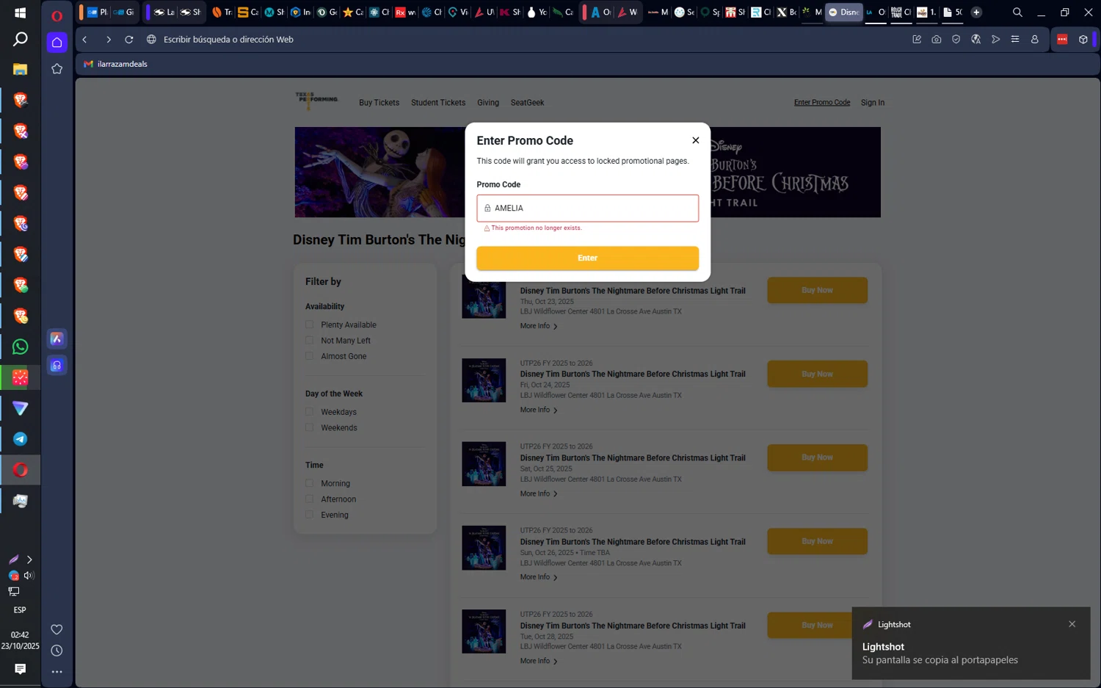The height and width of the screenshot is (688, 1101).
Task: Click the Promo Code input field
Action: pos(587,208)
